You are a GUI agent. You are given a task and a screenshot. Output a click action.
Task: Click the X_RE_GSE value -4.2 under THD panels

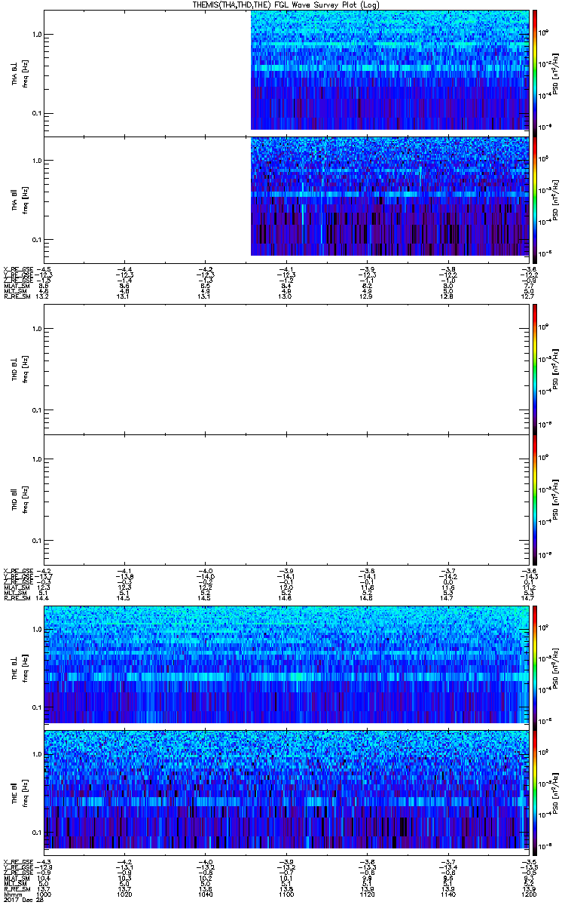tap(44, 570)
